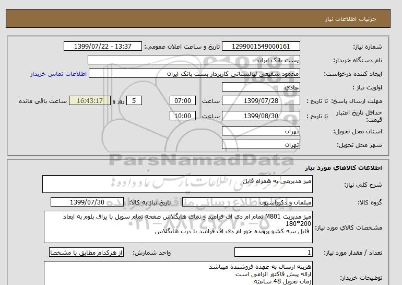The width and height of the screenshot is (402, 285).
Task: Click the price validity time 10:00
Action: 183,116
